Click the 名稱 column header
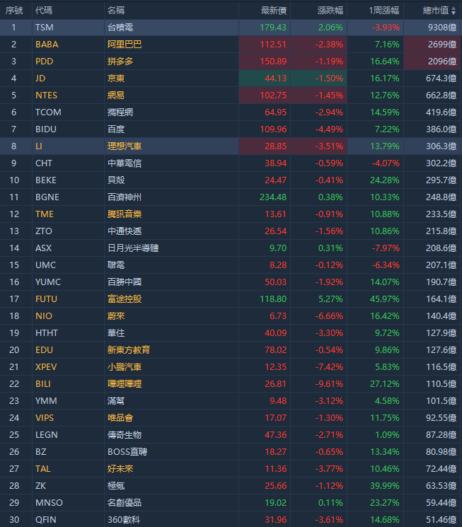Image resolution: width=462 pixels, height=527 pixels. 115,10
